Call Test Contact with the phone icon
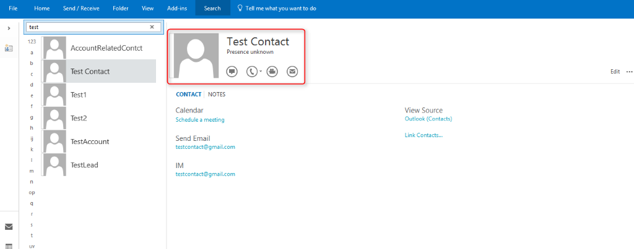 tap(251, 72)
